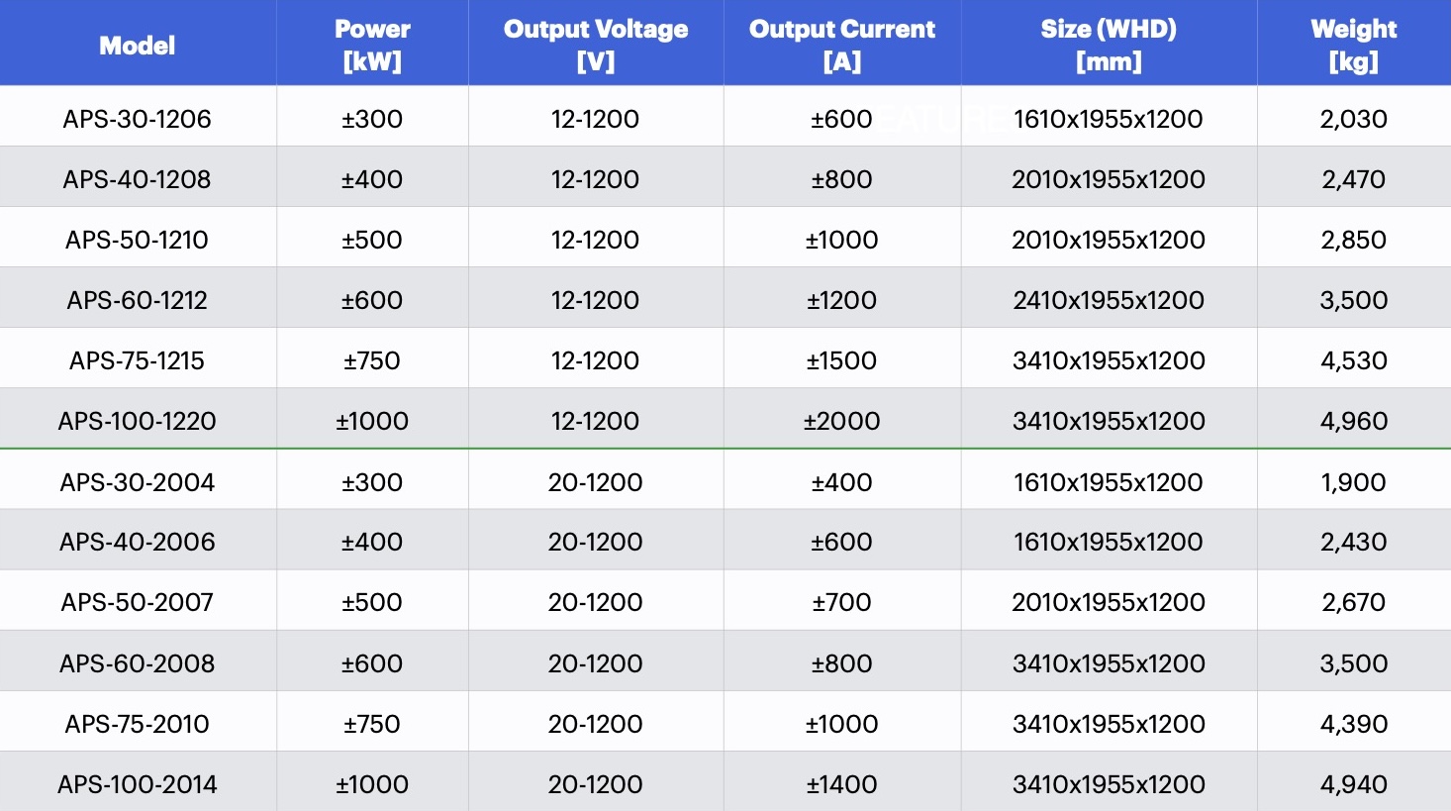The width and height of the screenshot is (1451, 811).
Task: Select the Output Voltage [V] header
Action: [x=596, y=46]
